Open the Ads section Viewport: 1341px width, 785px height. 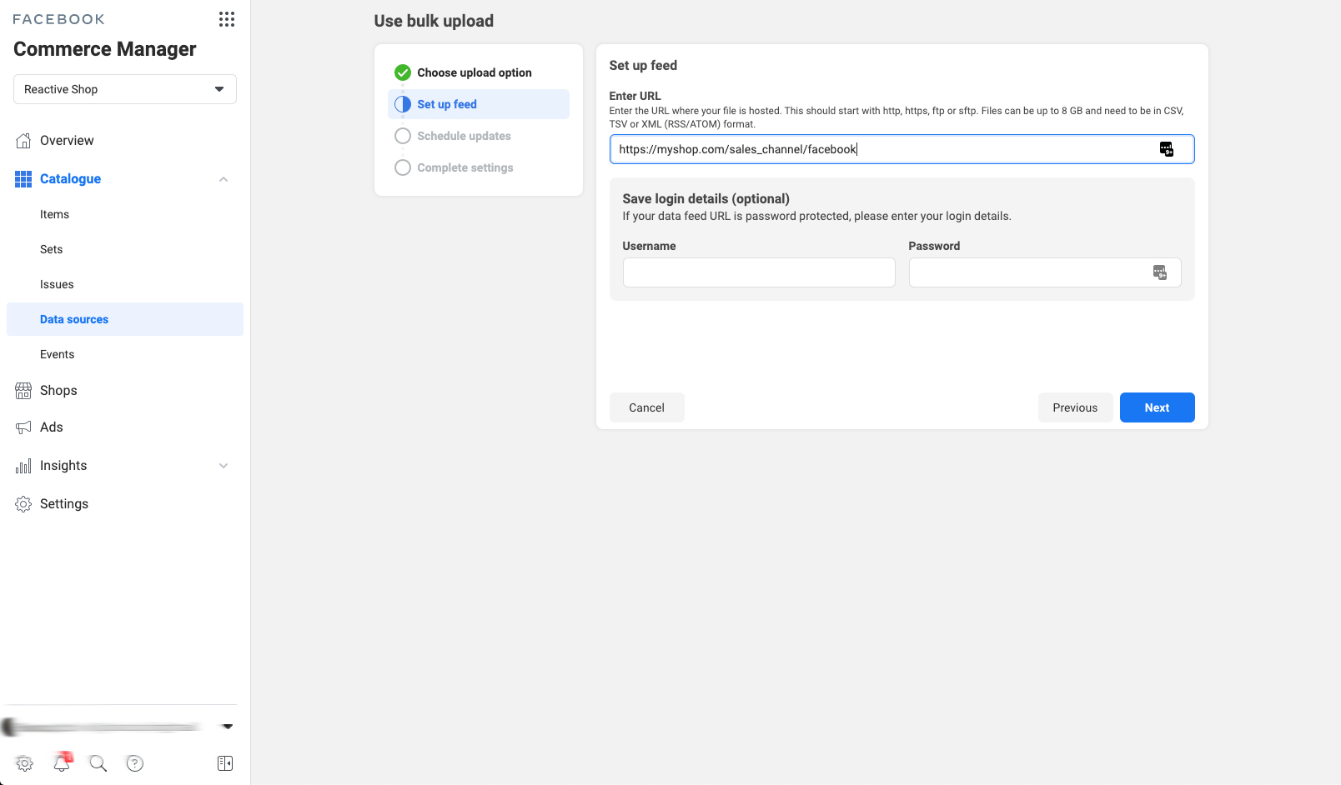(x=52, y=427)
